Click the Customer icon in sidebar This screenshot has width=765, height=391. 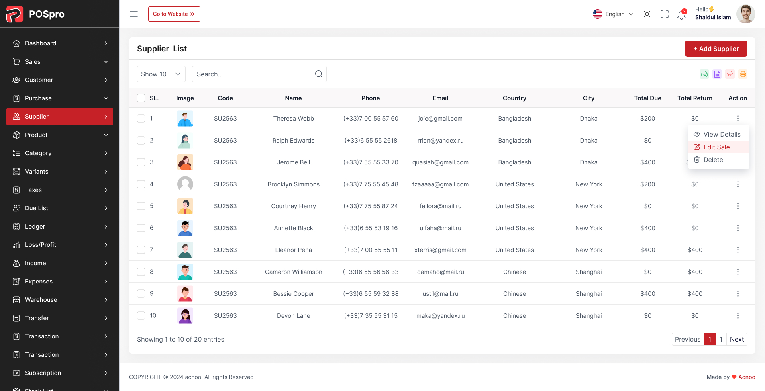16,80
